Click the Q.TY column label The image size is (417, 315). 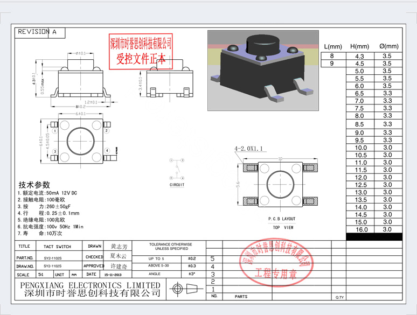tap(339, 297)
